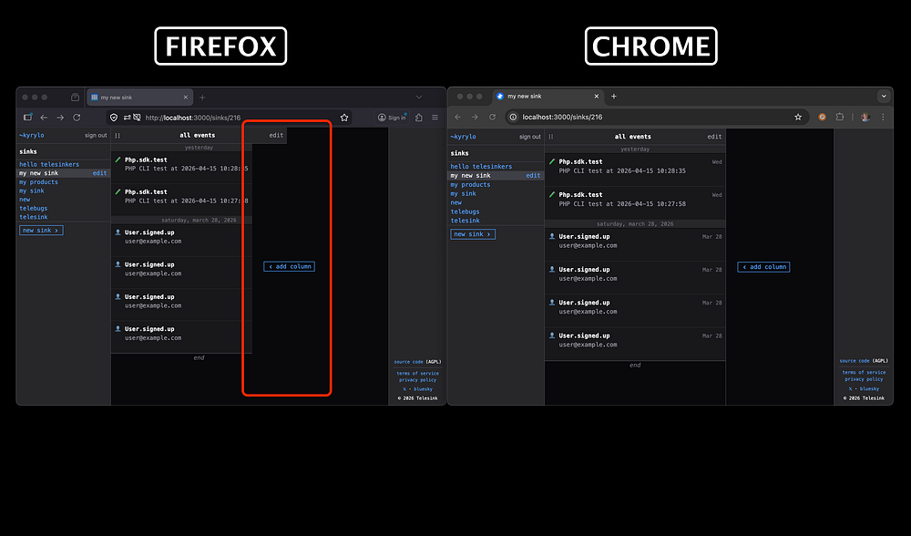Open a new tab in Chrome
This screenshot has height=536, width=911.
pyautogui.click(x=613, y=97)
